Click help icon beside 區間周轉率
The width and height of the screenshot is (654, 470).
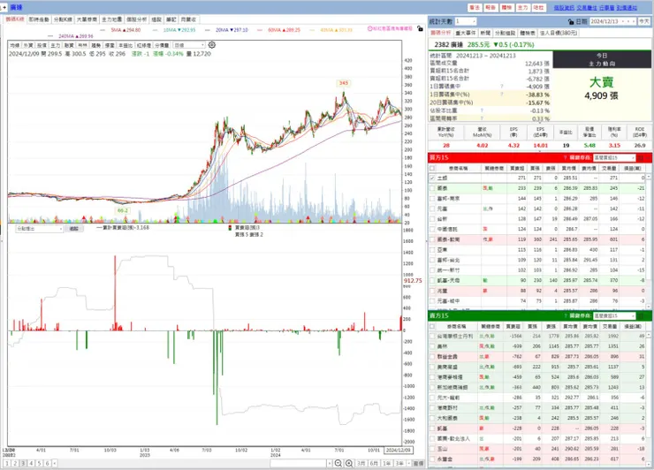tap(482, 118)
